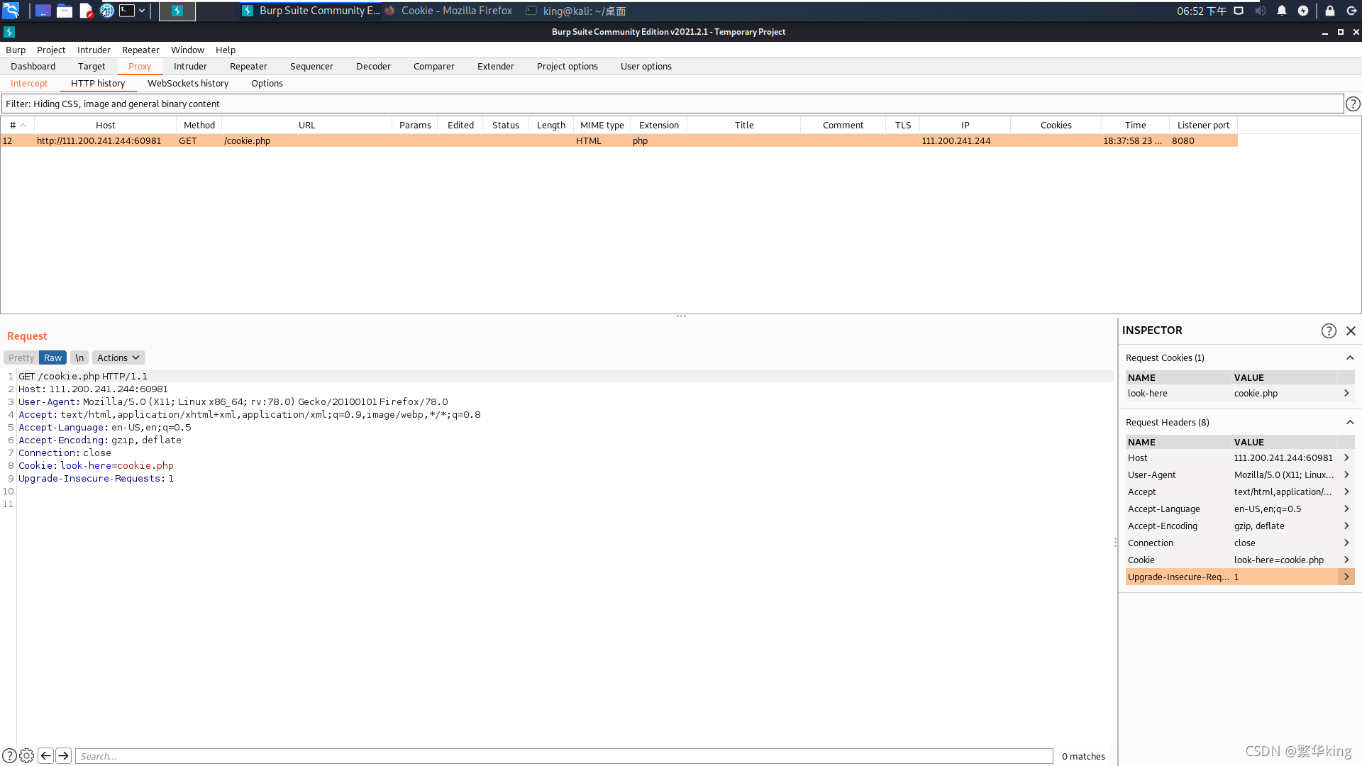
Task: Toggle the \n non-printable characters button
Action: (79, 358)
